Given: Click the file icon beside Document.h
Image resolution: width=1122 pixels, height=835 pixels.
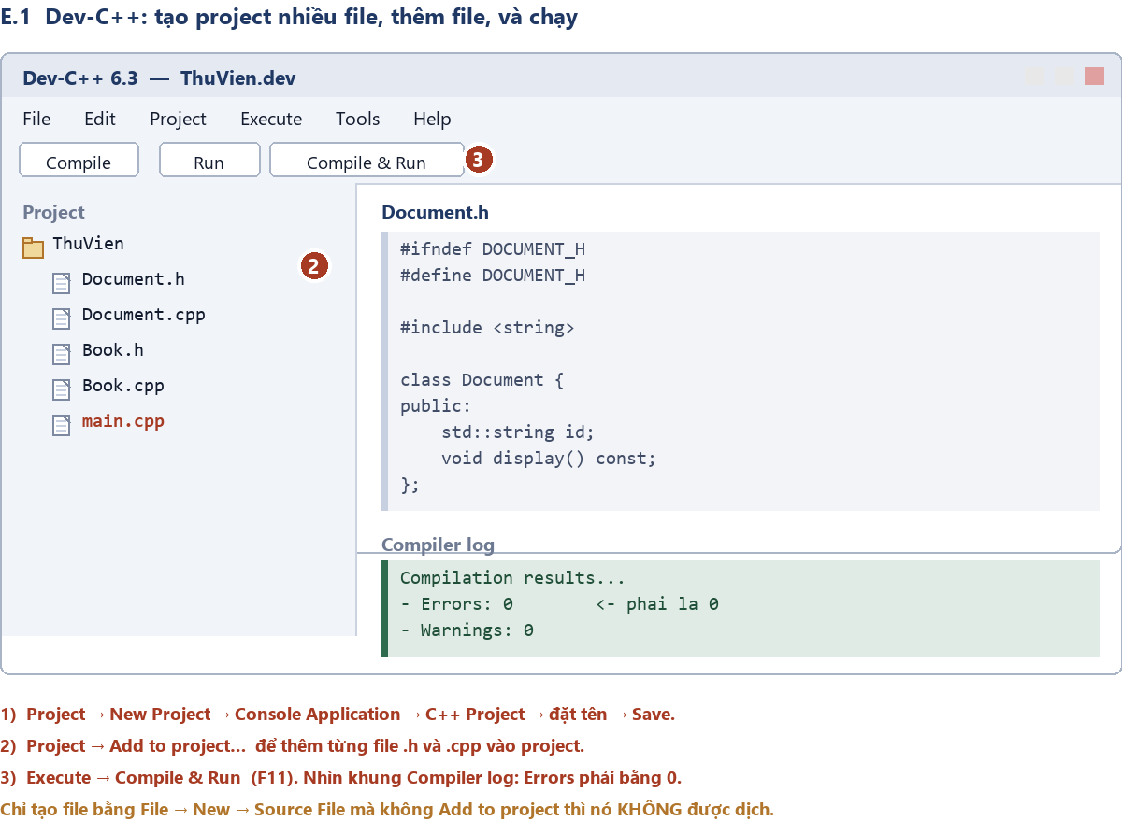Looking at the screenshot, I should coord(62,283).
